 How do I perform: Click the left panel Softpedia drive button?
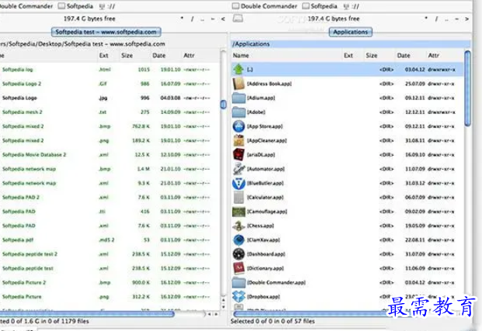[x=75, y=6]
